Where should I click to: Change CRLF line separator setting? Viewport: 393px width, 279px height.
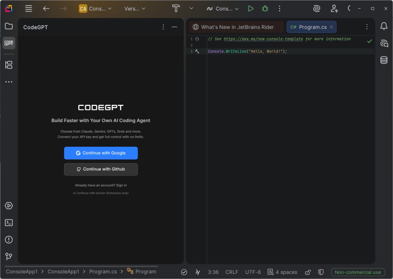[x=232, y=272]
